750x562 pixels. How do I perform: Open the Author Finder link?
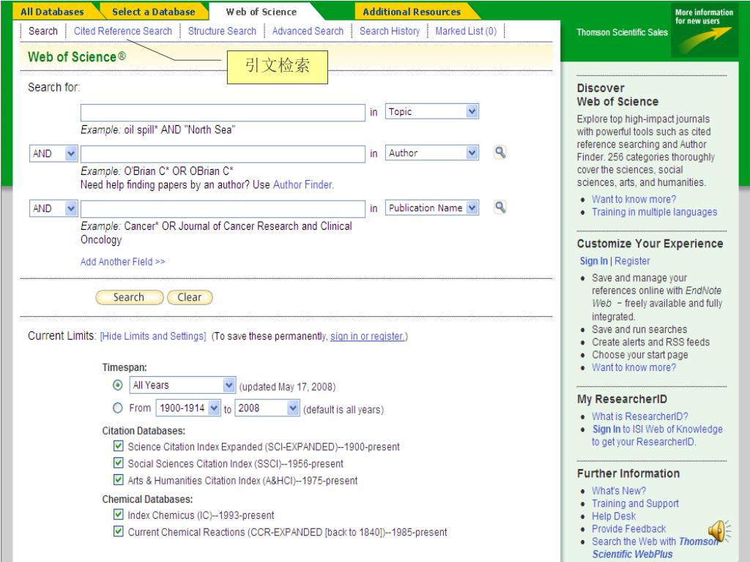click(x=302, y=185)
